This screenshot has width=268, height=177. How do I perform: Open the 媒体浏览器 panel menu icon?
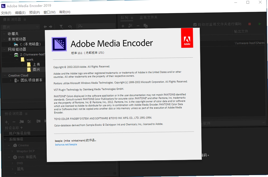[25, 20]
